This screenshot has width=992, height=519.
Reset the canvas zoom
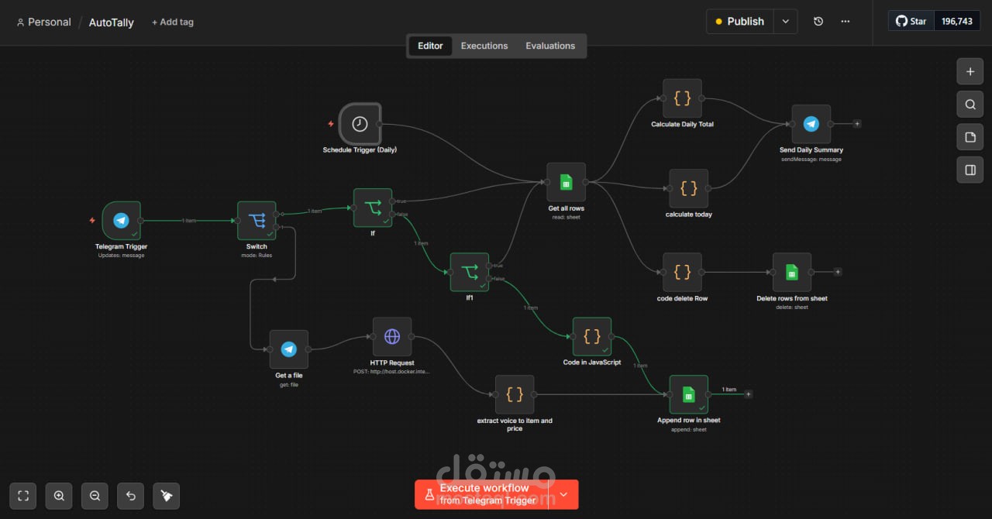130,496
